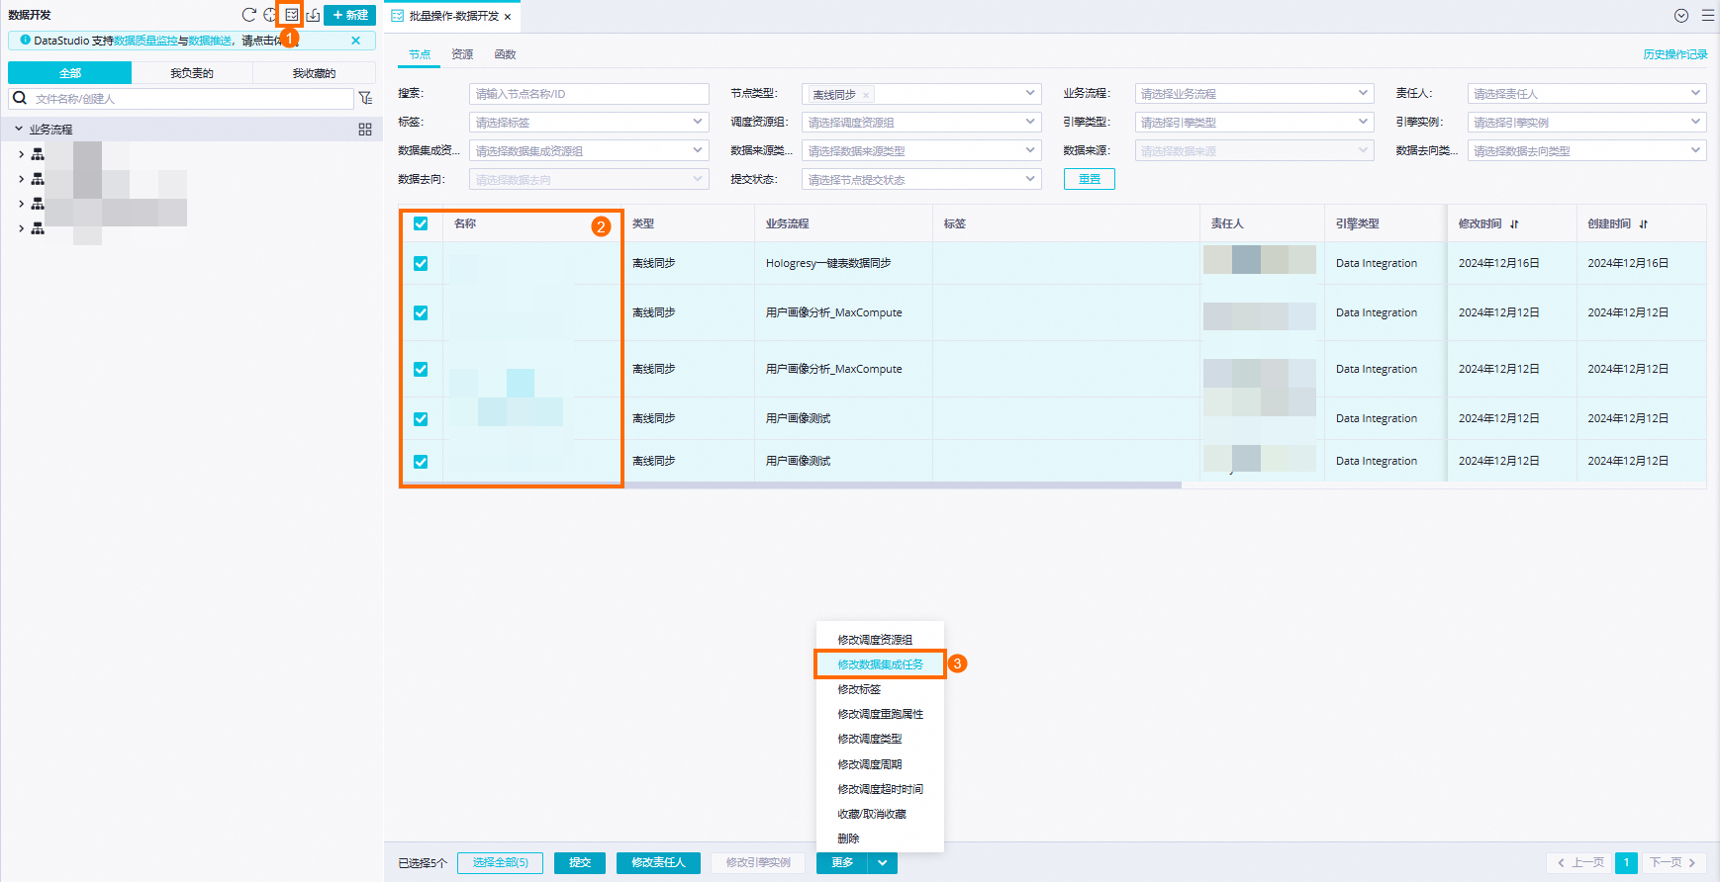Screen dimensions: 1720x882
Task: Open the hamburger menu icon at top right
Action: pos(1708,16)
